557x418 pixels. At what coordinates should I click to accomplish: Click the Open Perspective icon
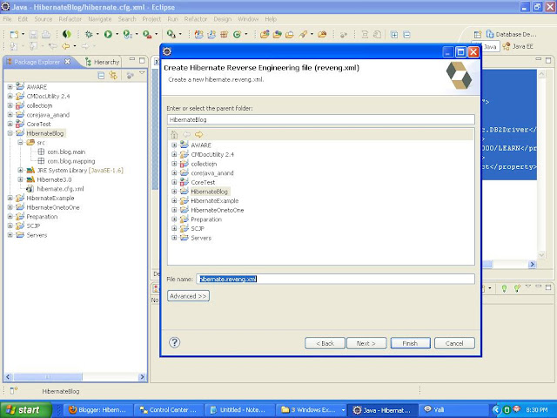pos(478,35)
